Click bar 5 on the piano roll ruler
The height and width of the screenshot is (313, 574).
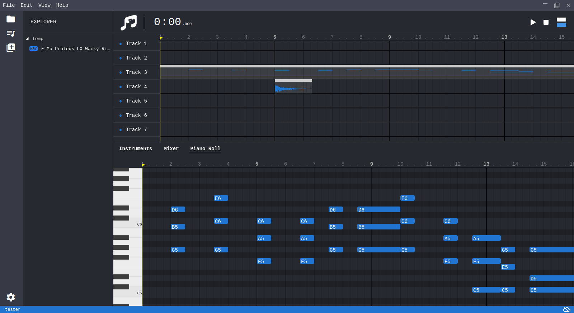click(x=257, y=164)
